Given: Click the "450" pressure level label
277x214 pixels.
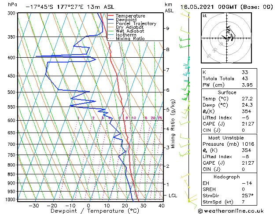Looking at the screenshot, I should tap(12, 76).
